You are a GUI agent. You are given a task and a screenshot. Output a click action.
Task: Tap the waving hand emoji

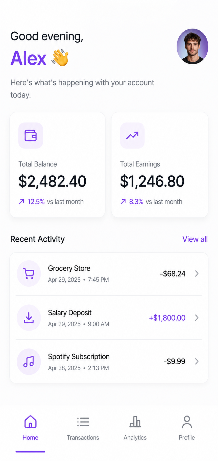coord(60,58)
